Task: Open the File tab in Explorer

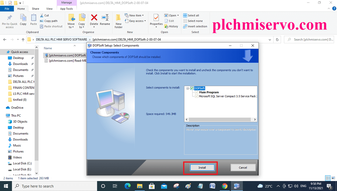Action: point(7,9)
